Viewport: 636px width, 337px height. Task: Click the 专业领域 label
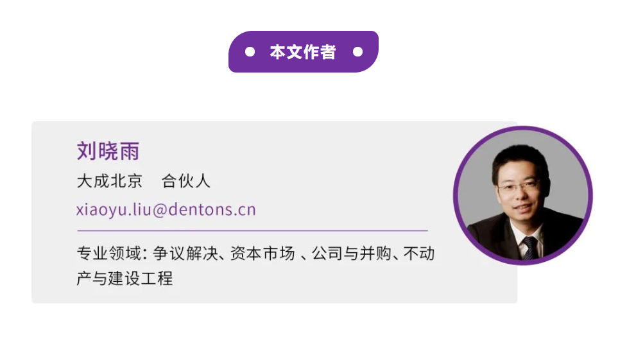coord(109,254)
